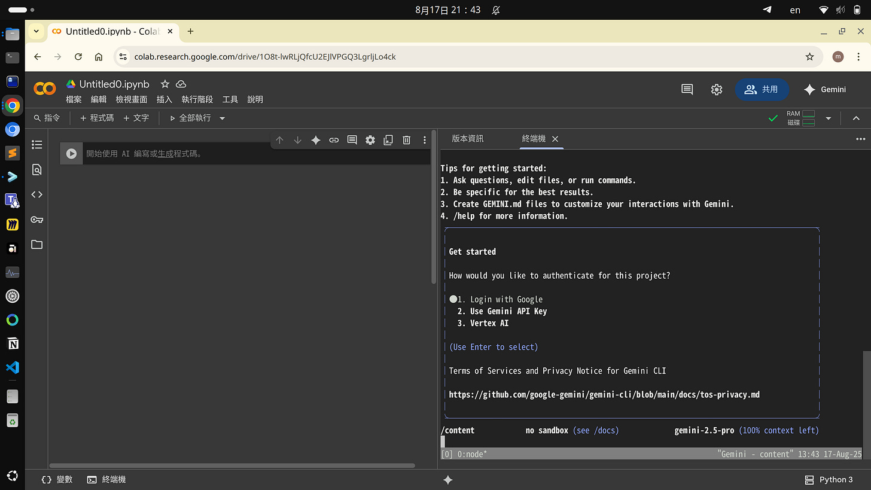
Task: Click the notebook horizontal scrollbar
Action: pos(232,465)
